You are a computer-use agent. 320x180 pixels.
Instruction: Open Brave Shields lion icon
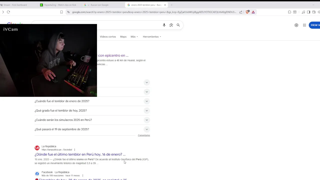pyautogui.click(x=247, y=12)
